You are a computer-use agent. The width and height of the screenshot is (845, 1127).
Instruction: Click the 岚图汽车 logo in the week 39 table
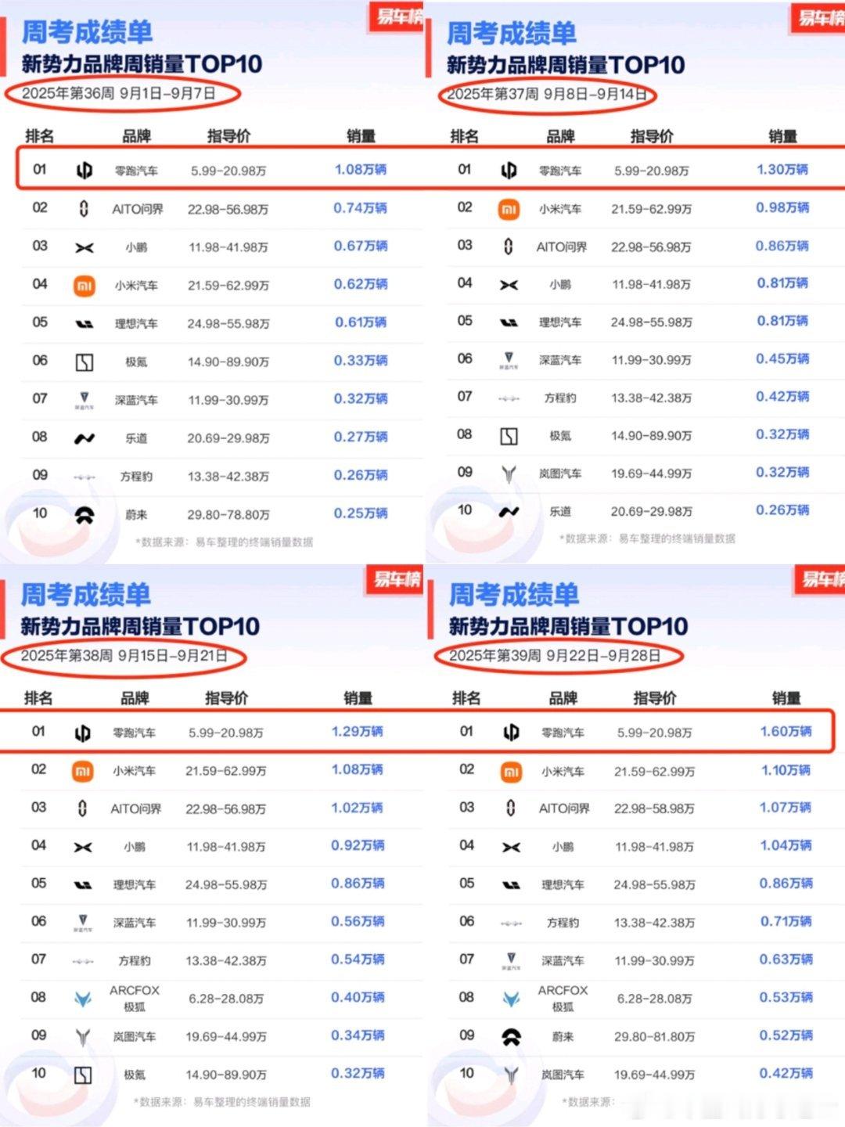point(511,1075)
